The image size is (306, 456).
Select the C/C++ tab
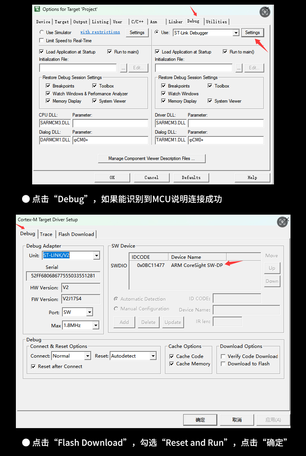point(138,22)
